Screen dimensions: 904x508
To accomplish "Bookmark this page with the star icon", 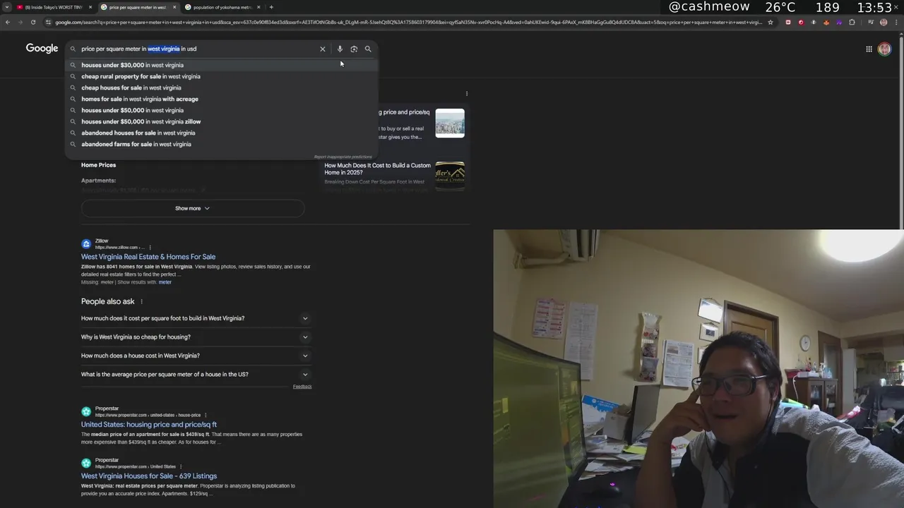I will click(x=771, y=22).
